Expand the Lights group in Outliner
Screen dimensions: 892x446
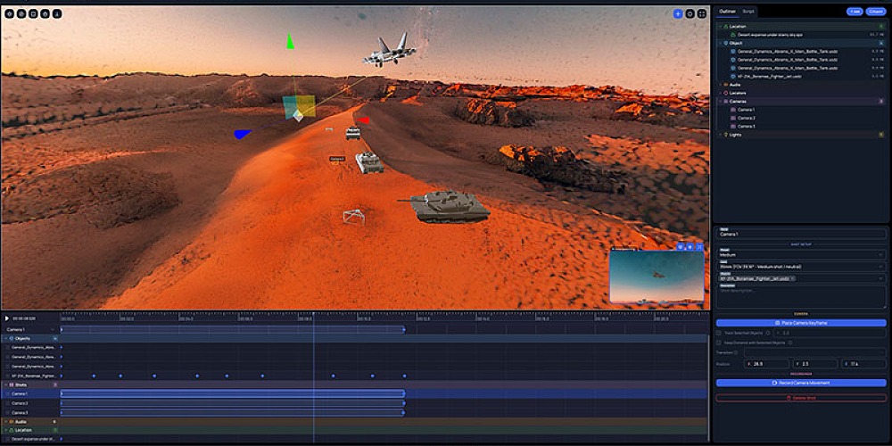[x=719, y=135]
